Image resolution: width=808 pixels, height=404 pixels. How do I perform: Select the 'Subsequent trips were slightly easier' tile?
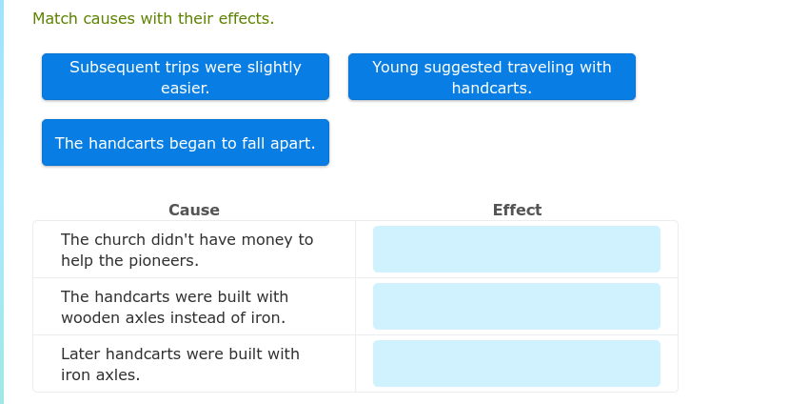[x=186, y=77]
